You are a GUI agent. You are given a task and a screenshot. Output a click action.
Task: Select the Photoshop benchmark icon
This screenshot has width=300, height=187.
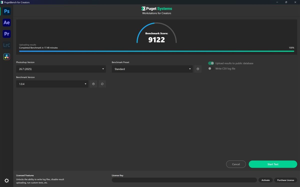point(7,11)
